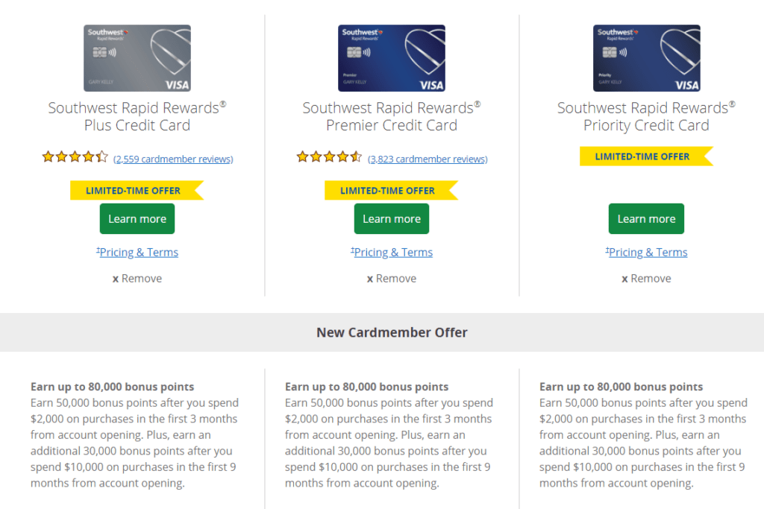This screenshot has height=509, width=764.
Task: Click the Priority Credit Card image
Action: tap(646, 58)
